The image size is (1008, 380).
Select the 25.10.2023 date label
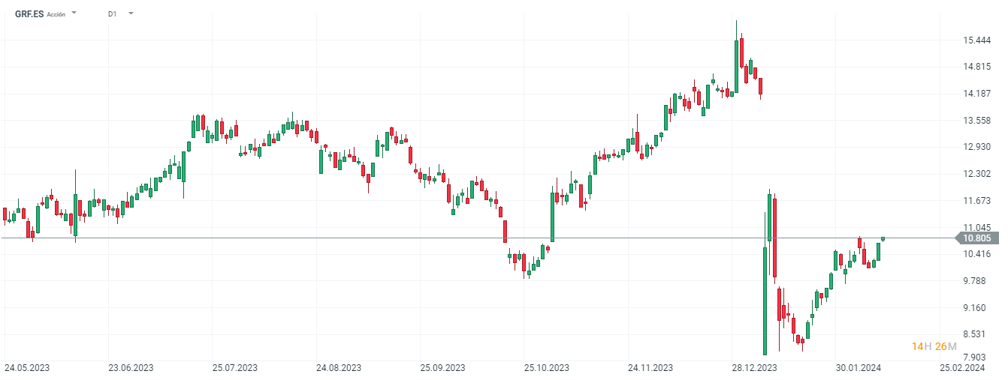pyautogui.click(x=546, y=368)
